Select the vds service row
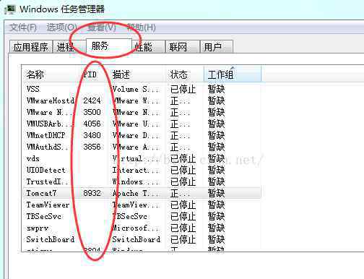Screen dimensions: 364x279 (x=142, y=158)
